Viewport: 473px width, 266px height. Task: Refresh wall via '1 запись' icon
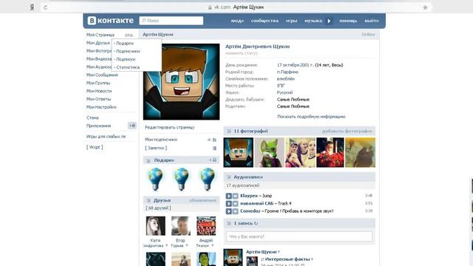point(256,223)
